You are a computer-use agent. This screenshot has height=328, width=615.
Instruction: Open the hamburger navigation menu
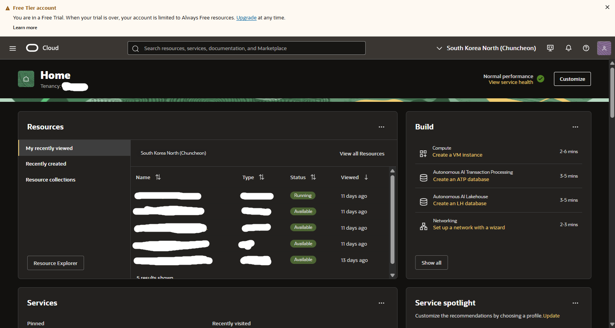(x=13, y=48)
